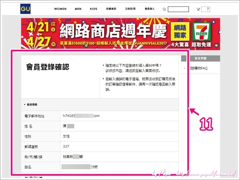
Task: Select the 路名 row label
Action: click(x=28, y=167)
